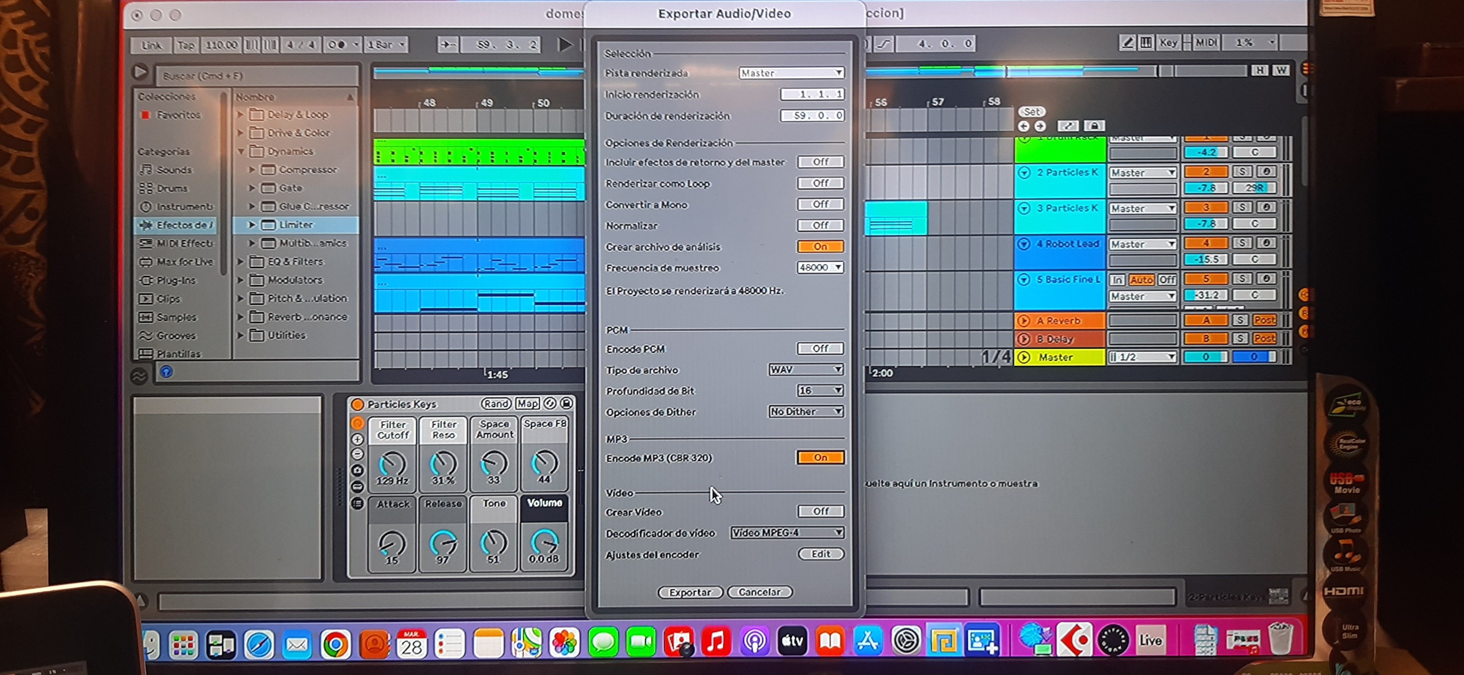Open Launchpad from the Dock
The width and height of the screenshot is (1464, 675).
point(183,645)
